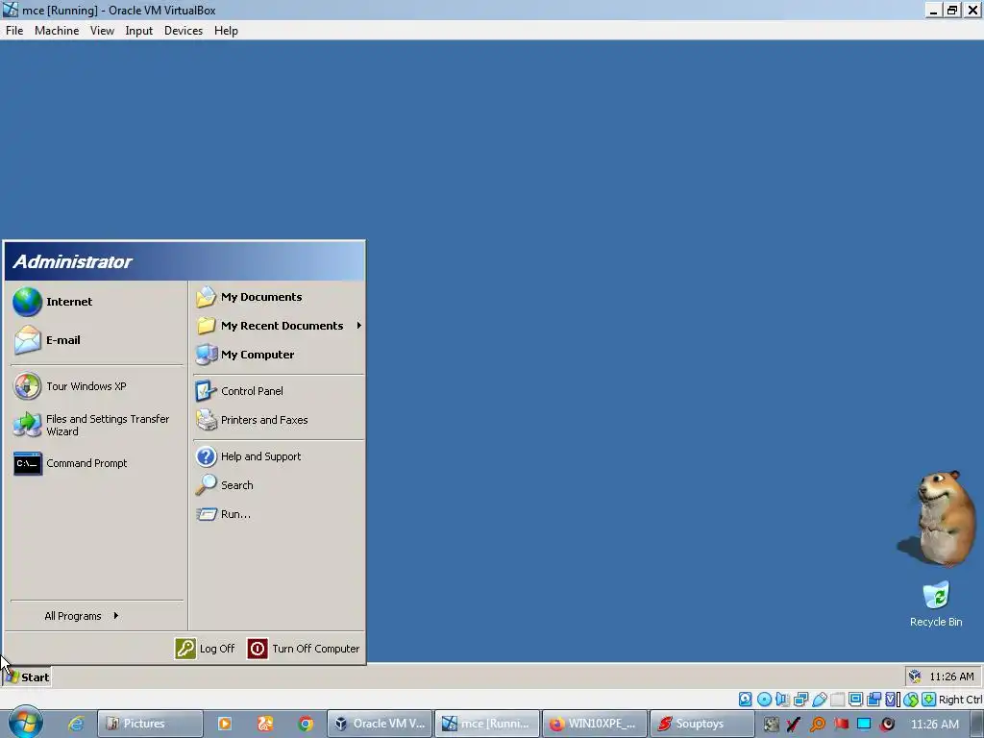Switch to WIN10XPE Firefox window
The height and width of the screenshot is (738, 984).
tap(594, 724)
